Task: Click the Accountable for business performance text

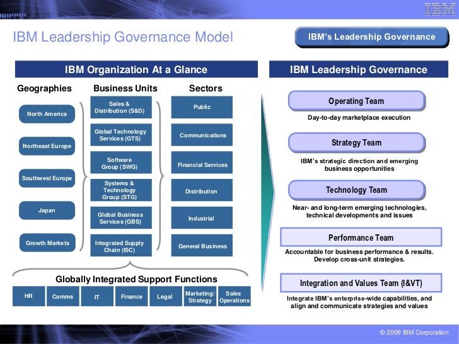Action: (x=359, y=256)
